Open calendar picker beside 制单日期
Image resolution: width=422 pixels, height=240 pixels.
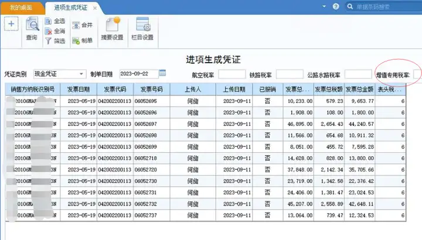[x=162, y=73]
